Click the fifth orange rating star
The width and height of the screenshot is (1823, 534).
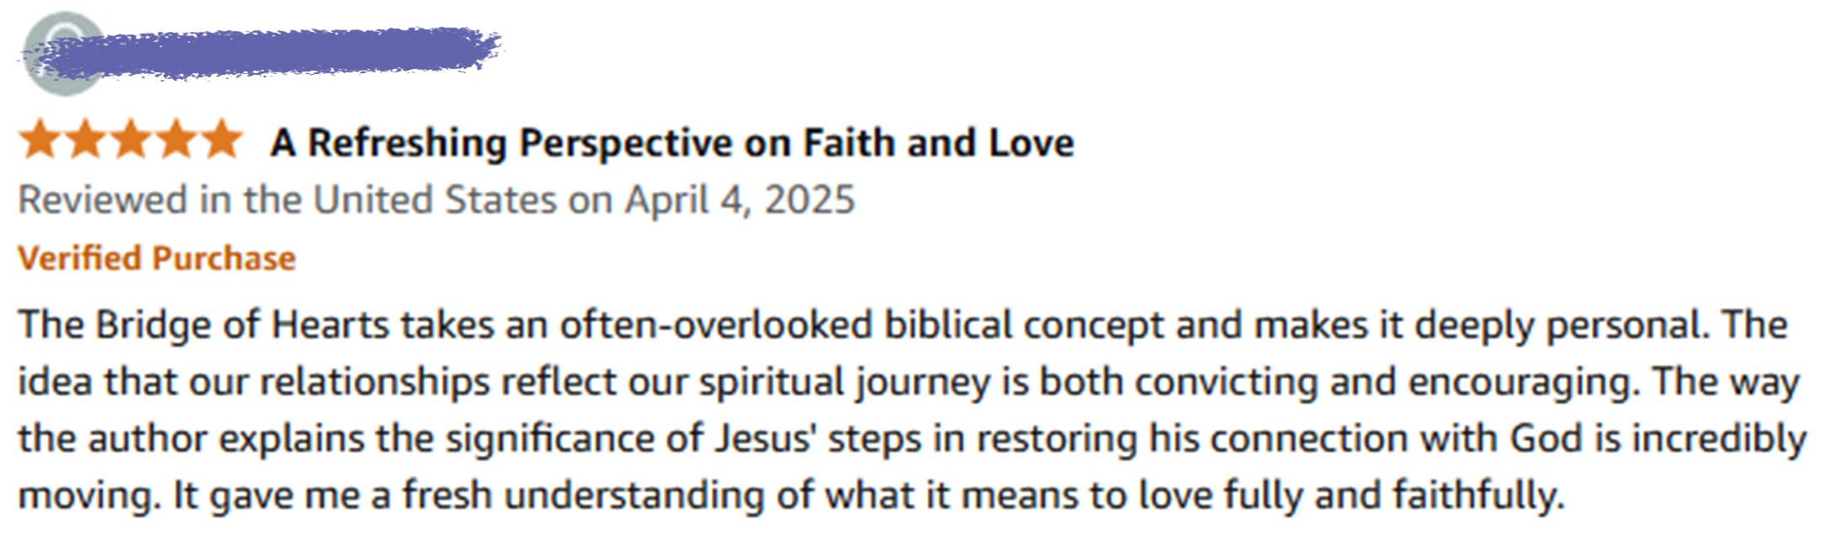pyautogui.click(x=221, y=140)
